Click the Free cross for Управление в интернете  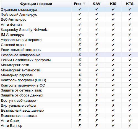pos(80,40)
